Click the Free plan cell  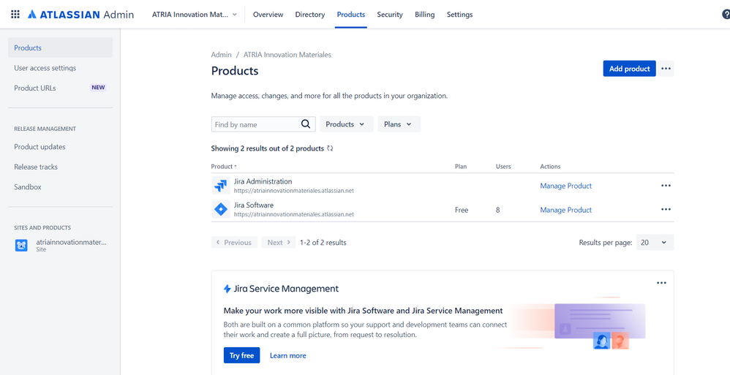(462, 210)
